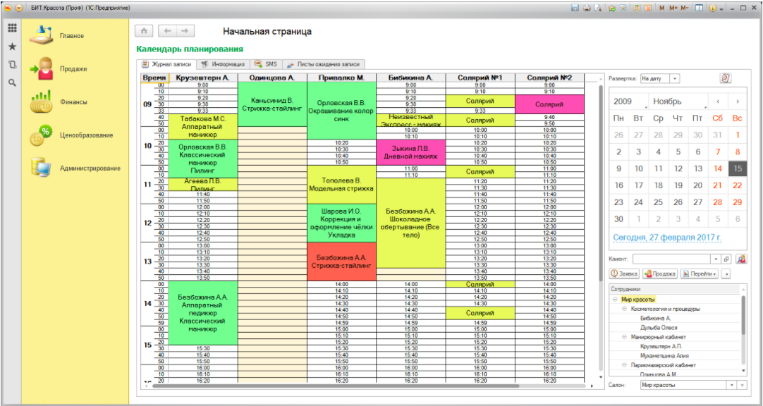Viewport: 763px width, 406px height.
Task: Click the Сегодня, 27 февраля 2017 link
Action: (x=667, y=238)
